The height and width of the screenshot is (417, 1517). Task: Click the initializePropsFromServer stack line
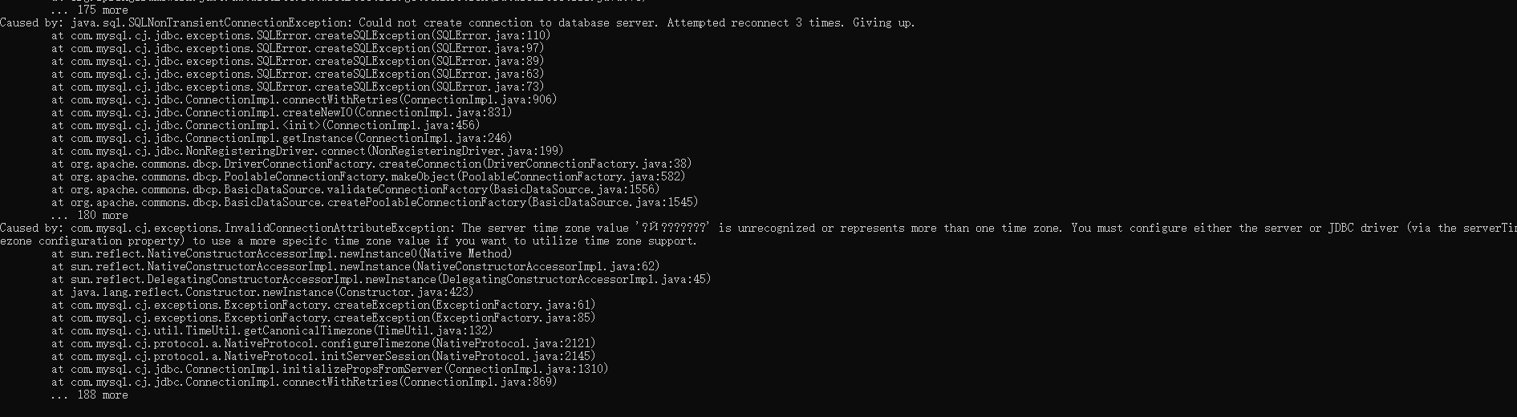[x=330, y=369]
